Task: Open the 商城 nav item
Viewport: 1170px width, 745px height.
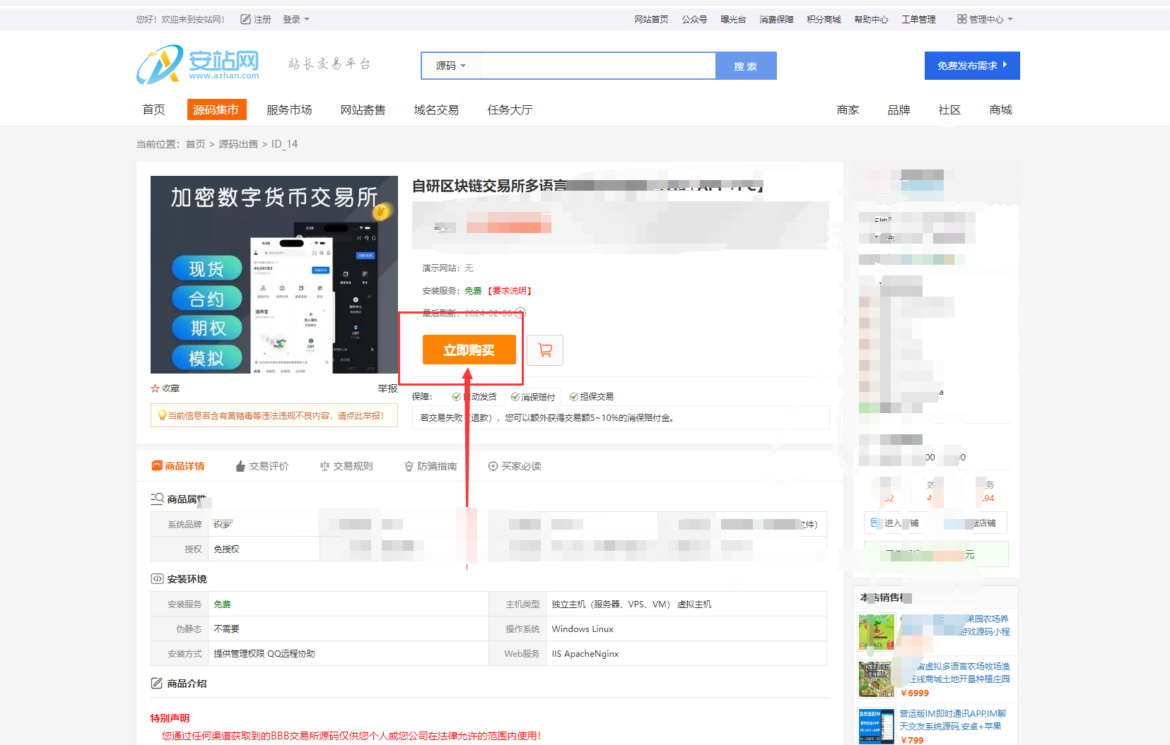Action: point(1000,109)
